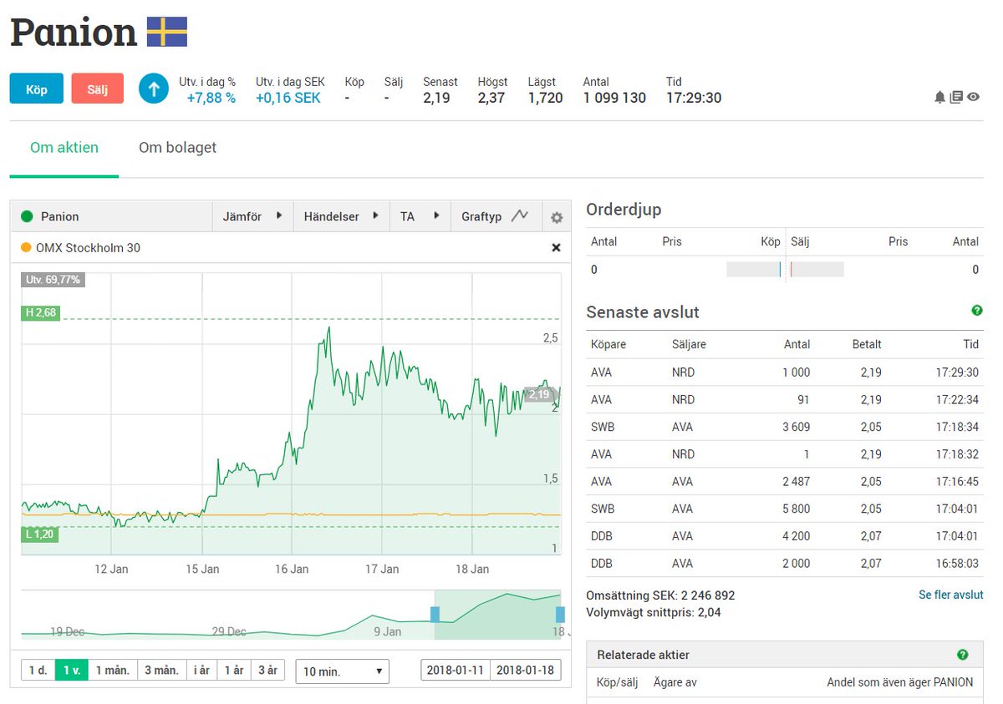Click start date field 2018-01-11
Image resolution: width=1003 pixels, height=704 pixels.
pyautogui.click(x=456, y=671)
